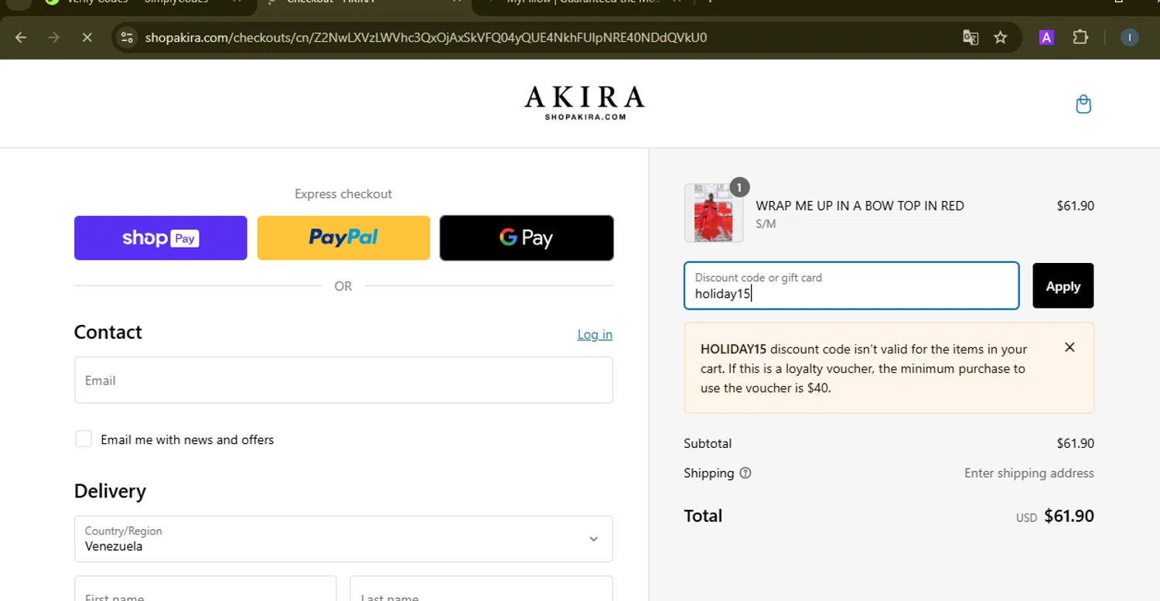Click product name WRAP ME UP IN A BOW TOP IN RED

click(x=860, y=206)
